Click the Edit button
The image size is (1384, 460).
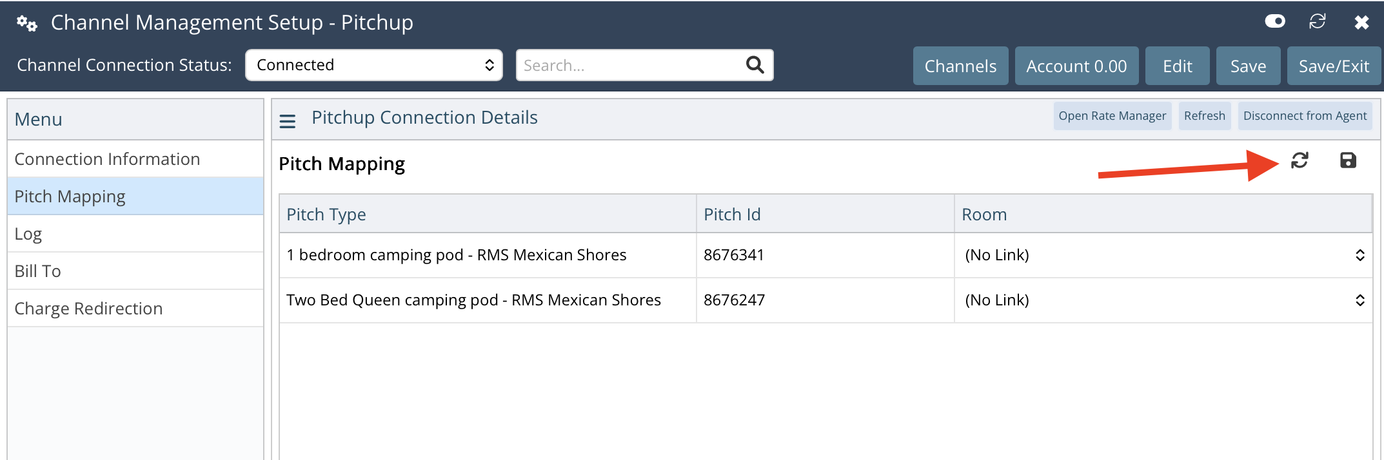tap(1177, 66)
